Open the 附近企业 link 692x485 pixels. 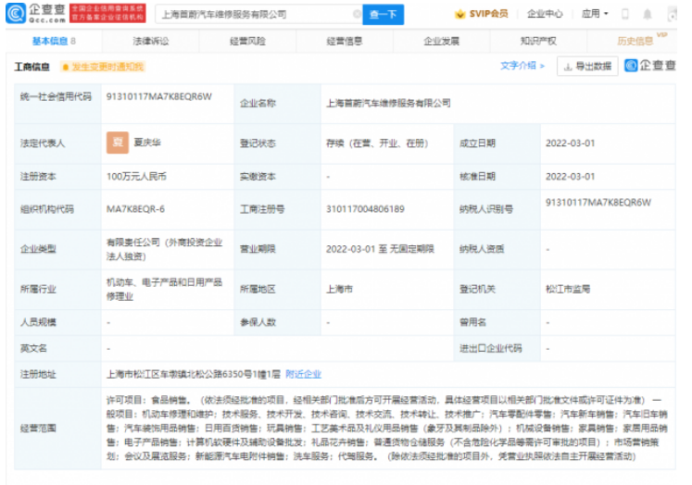point(303,374)
